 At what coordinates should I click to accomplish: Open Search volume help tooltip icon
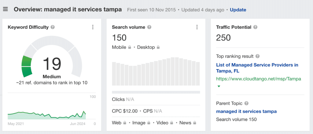149,27
